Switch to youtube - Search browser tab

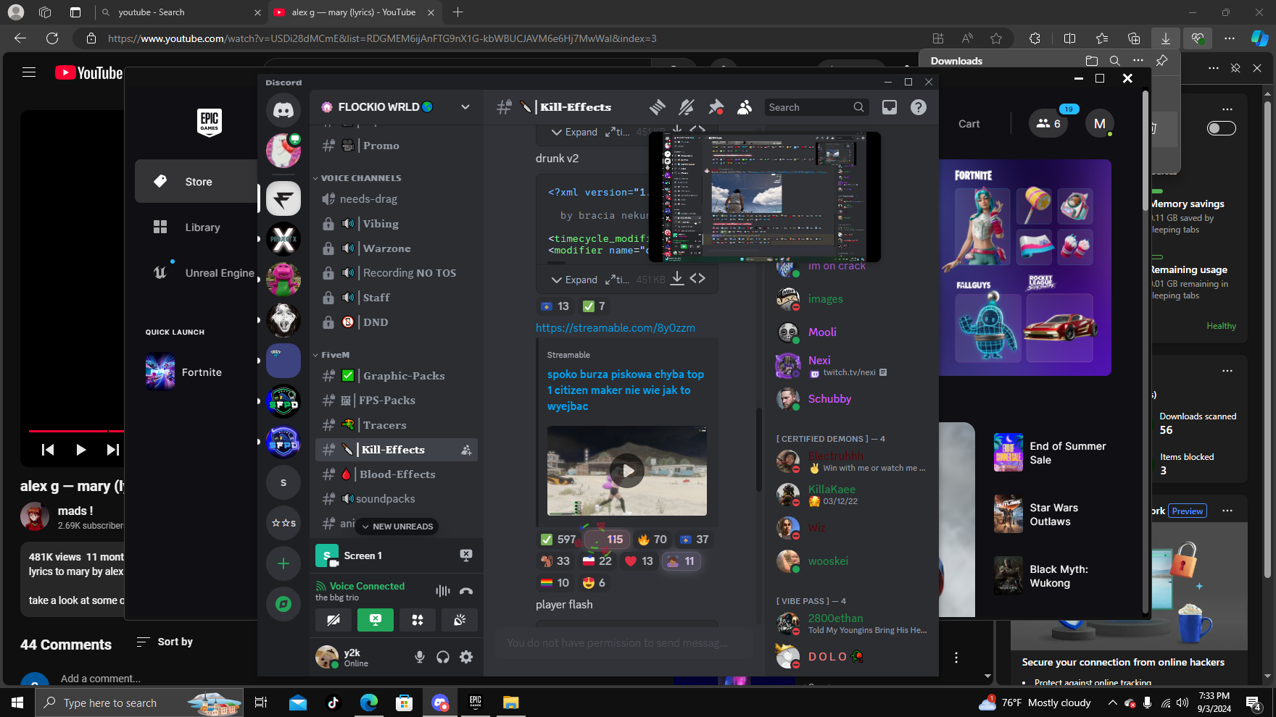[x=181, y=12]
